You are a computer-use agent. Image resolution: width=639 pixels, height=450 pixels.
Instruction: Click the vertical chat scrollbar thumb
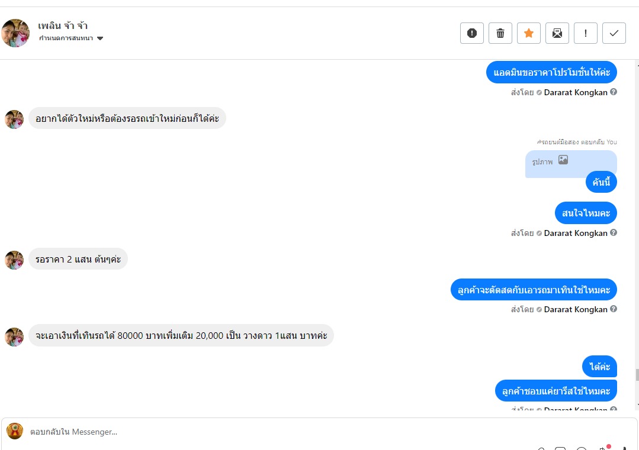tap(637, 374)
